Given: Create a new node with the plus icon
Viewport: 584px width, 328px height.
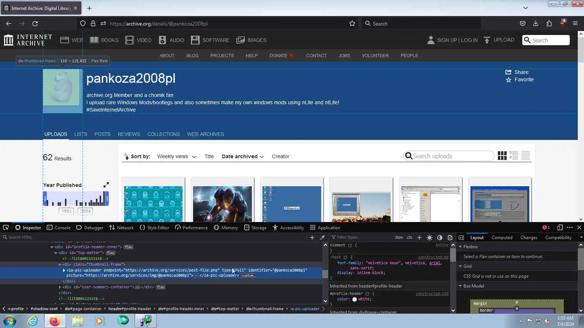Looking at the screenshot, I should click(x=312, y=237).
